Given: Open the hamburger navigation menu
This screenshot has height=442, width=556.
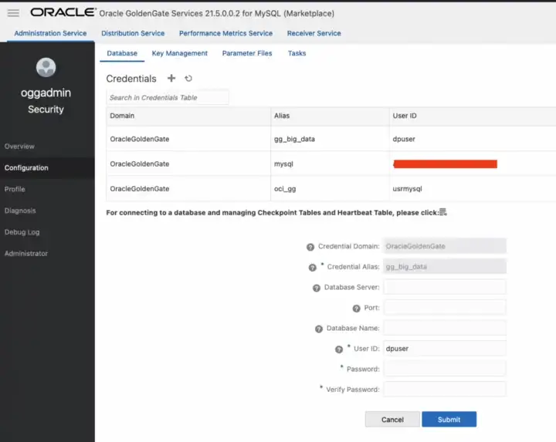Looking at the screenshot, I should click(13, 13).
